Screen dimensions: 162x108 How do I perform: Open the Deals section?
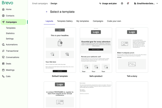point(8,64)
